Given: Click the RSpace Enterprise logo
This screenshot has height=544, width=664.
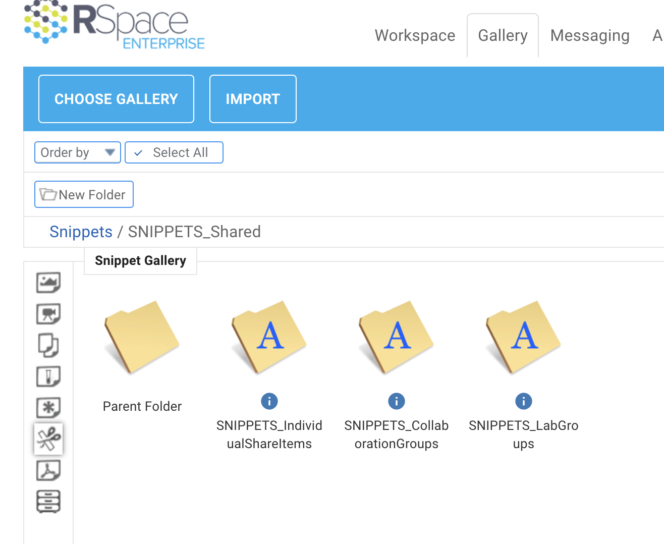Looking at the screenshot, I should [x=115, y=25].
